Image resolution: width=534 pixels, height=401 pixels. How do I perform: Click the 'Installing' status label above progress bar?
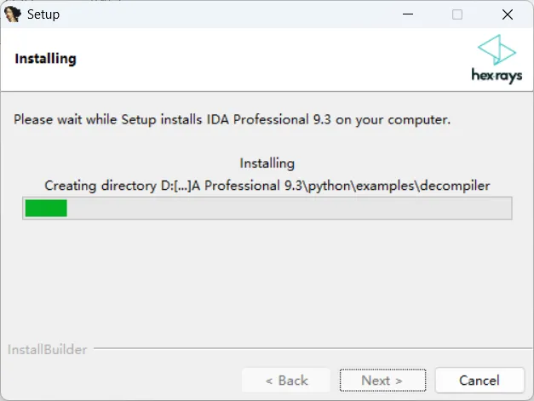click(267, 163)
